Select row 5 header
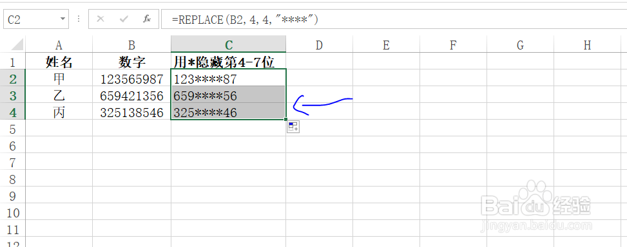Image resolution: width=627 pixels, height=247 pixels. tap(13, 129)
